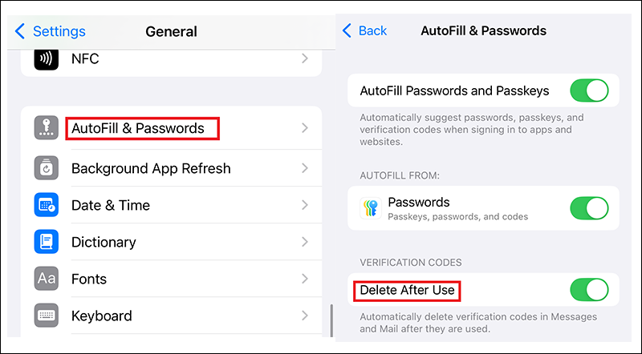This screenshot has width=642, height=354.
Task: Tap the Passwords keys icon
Action: (369, 208)
